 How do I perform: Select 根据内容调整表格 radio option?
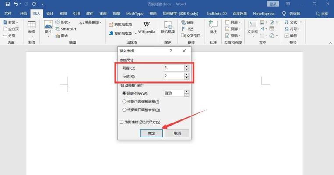pyautogui.click(x=124, y=101)
